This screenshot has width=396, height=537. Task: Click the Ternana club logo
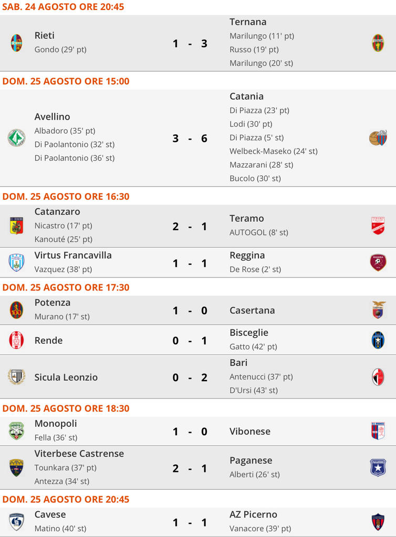378,43
